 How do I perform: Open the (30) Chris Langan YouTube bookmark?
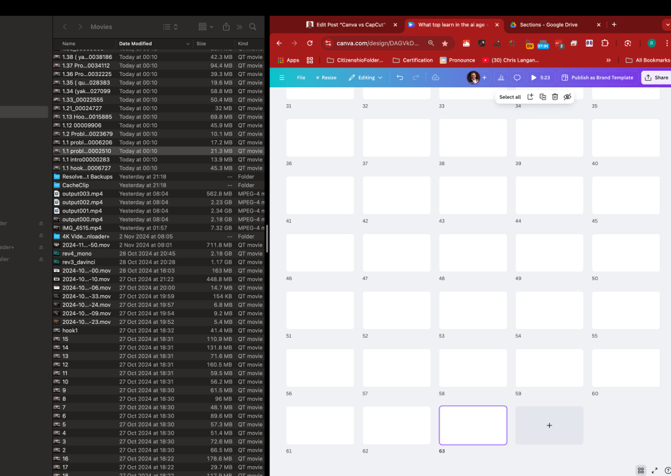(x=510, y=60)
